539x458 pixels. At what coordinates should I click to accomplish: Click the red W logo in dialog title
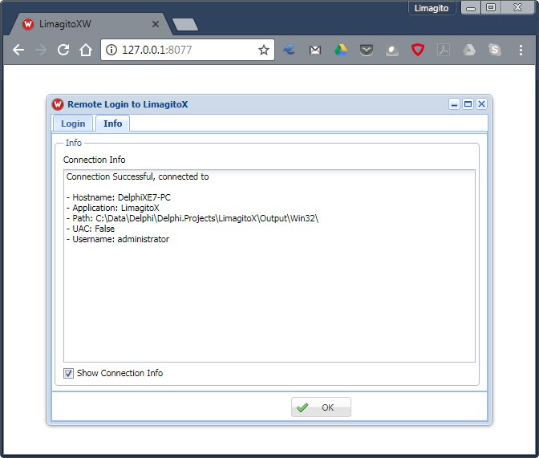(x=58, y=104)
